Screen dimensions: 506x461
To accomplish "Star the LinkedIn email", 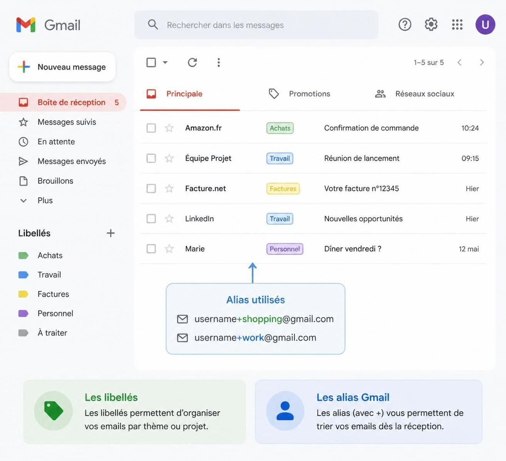I will point(169,219).
